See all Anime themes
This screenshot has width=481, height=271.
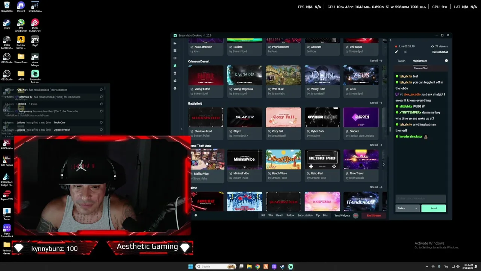[x=376, y=187]
